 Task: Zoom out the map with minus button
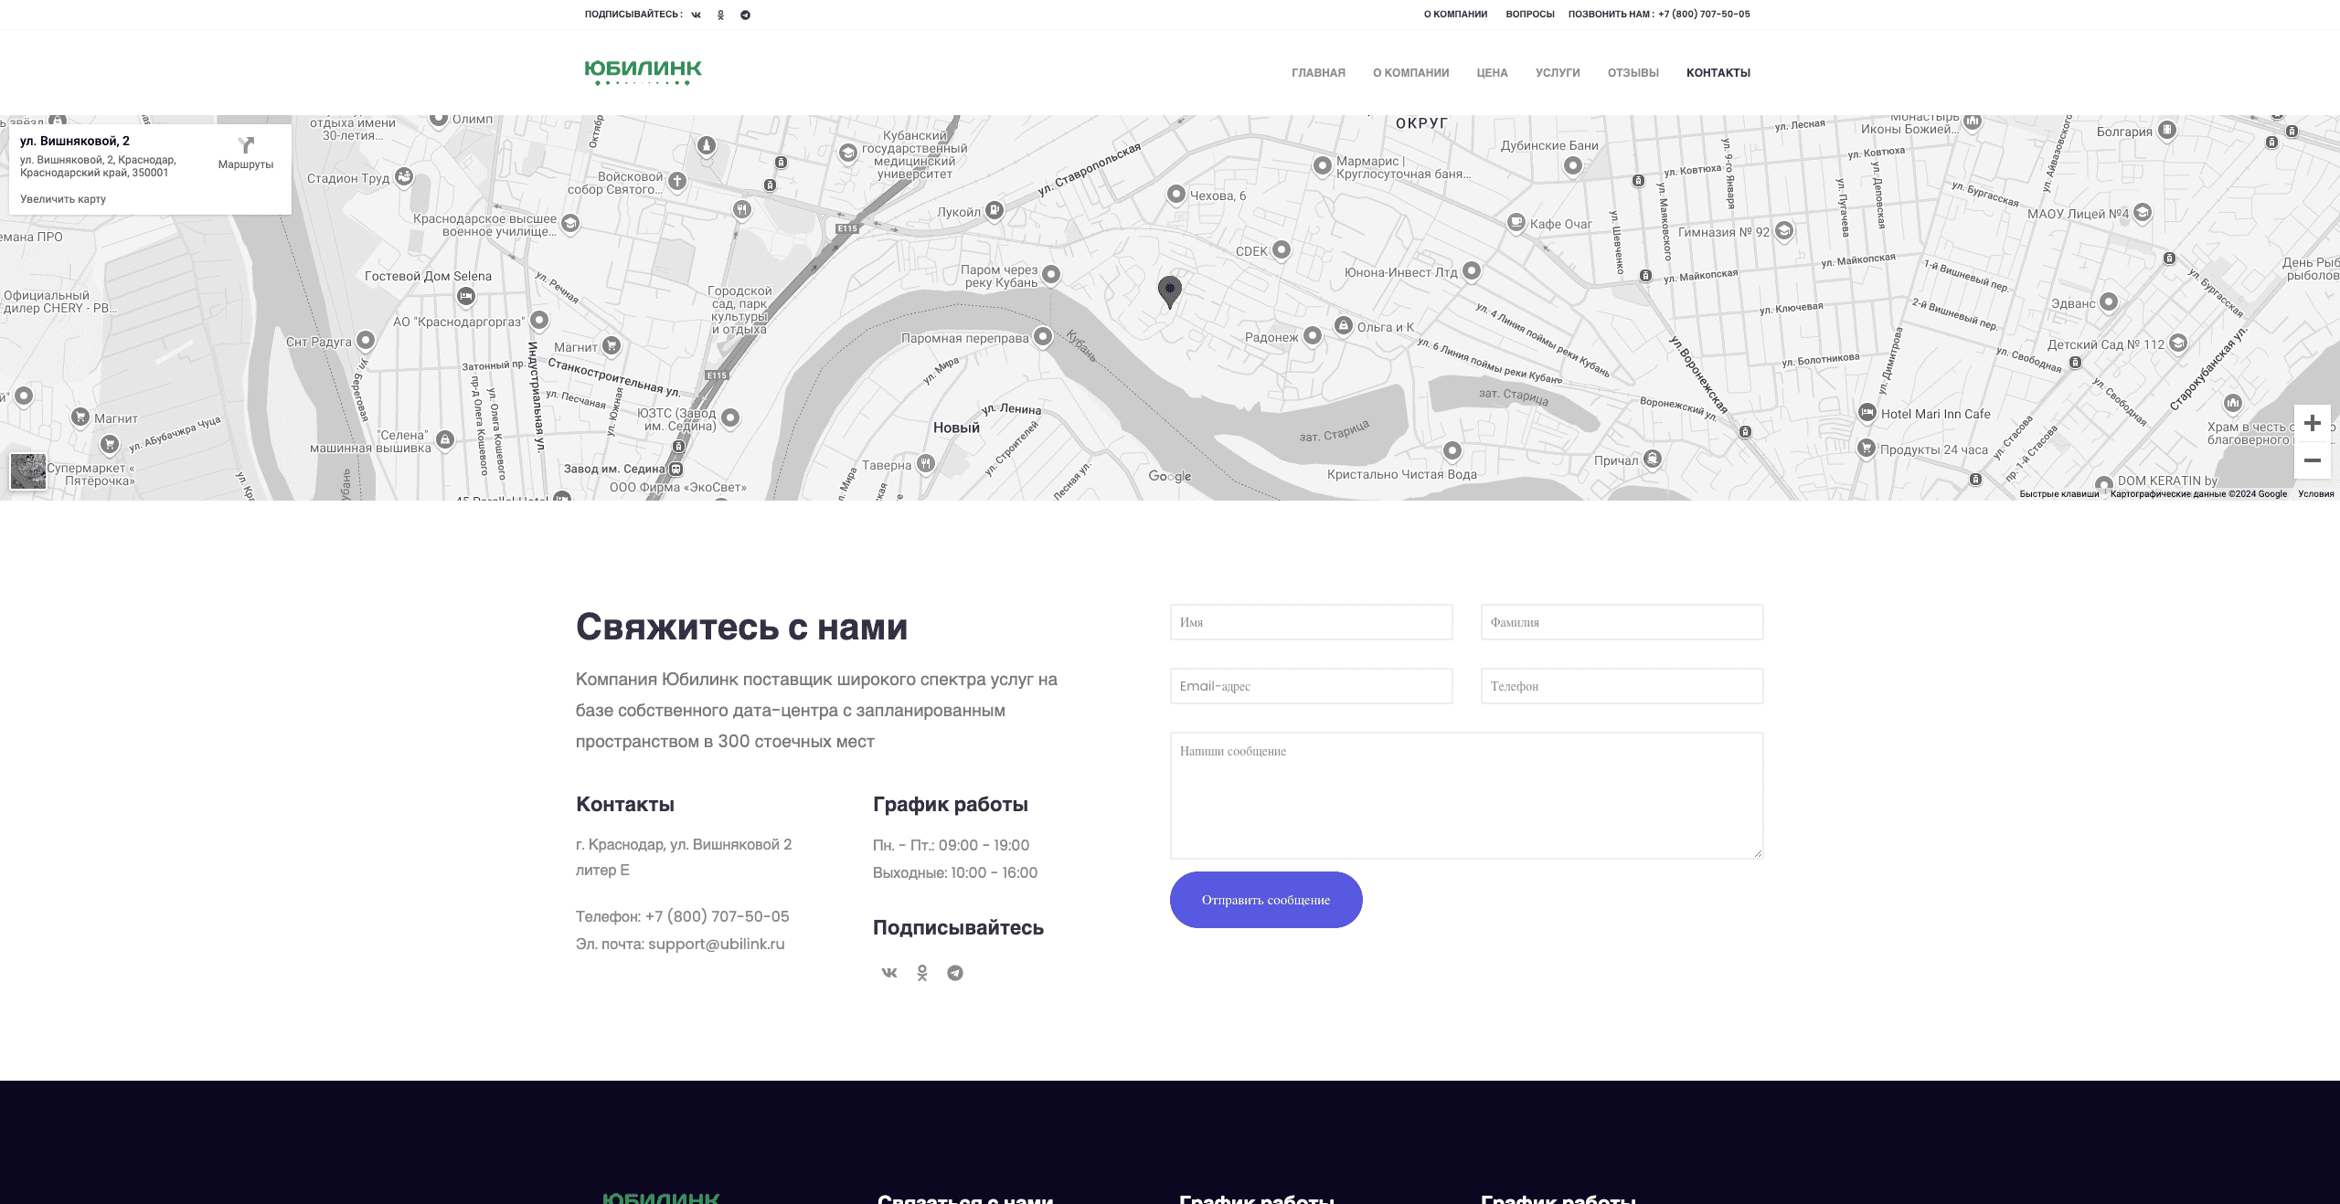coord(2312,460)
